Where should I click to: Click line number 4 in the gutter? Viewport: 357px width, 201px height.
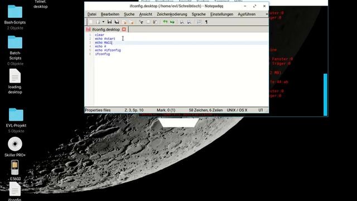[90, 46]
